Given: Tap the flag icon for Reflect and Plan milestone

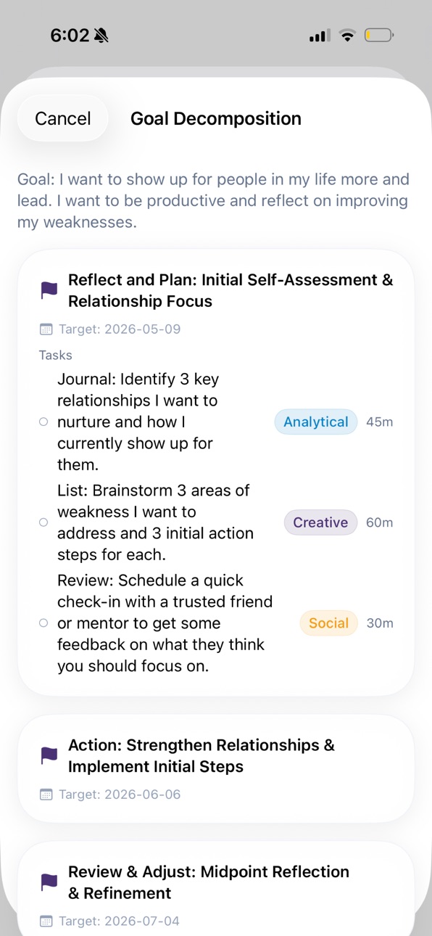Looking at the screenshot, I should click(49, 290).
